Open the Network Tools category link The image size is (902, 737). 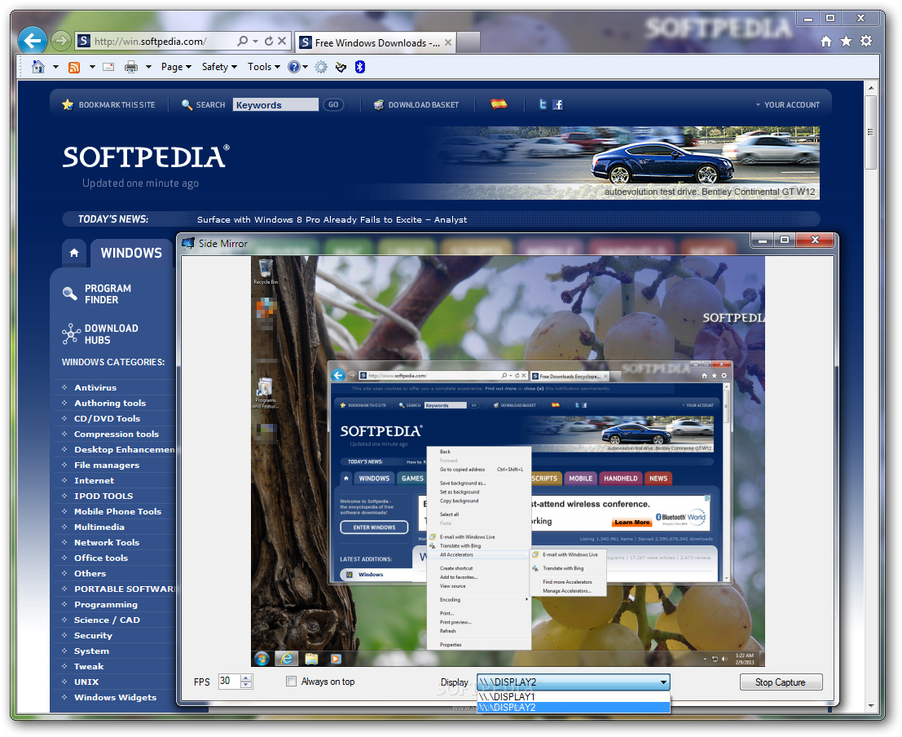107,542
